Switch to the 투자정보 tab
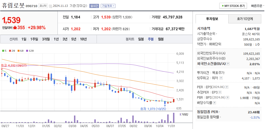The height and width of the screenshot is (129, 266). 212,19
